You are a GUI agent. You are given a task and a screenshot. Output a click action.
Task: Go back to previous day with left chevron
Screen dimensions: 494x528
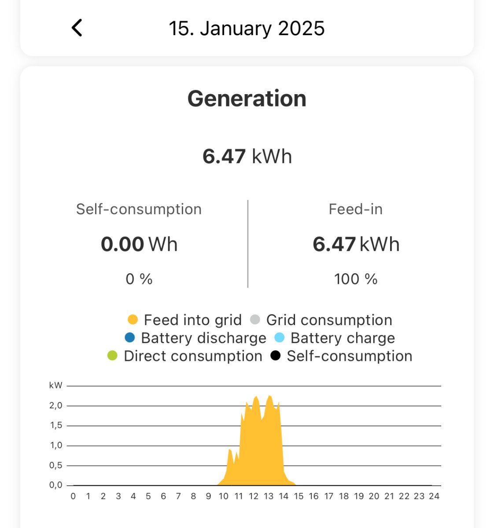(x=77, y=28)
